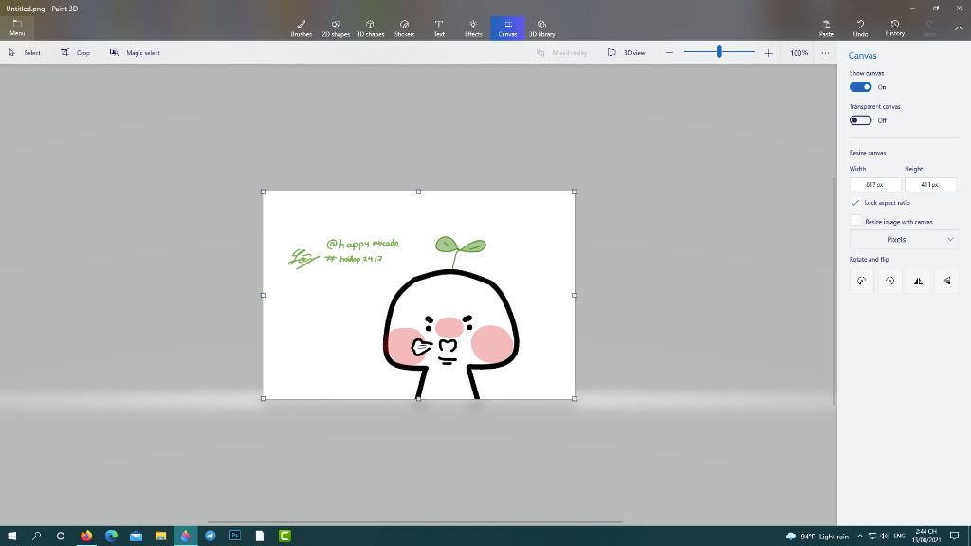Click the vertical scrollbar of the workspace
971x546 pixels.
[834, 291]
